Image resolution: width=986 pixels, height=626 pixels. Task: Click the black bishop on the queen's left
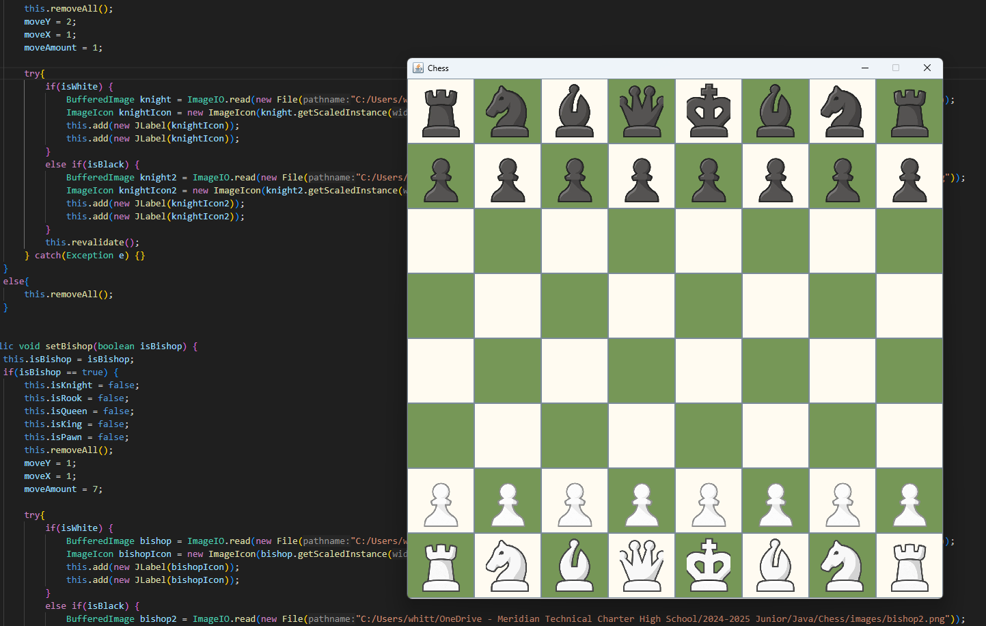point(575,110)
